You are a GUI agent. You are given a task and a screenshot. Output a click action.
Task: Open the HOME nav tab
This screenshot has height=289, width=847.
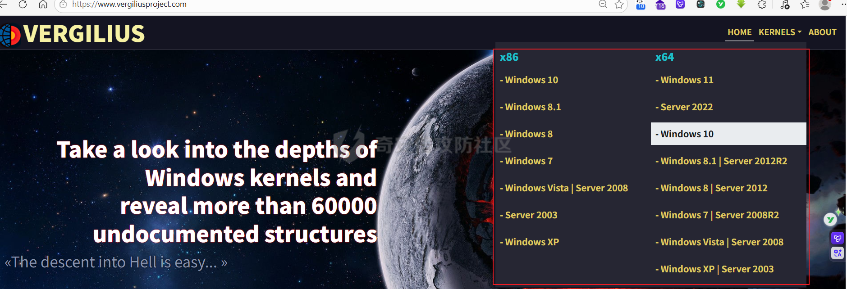(739, 32)
